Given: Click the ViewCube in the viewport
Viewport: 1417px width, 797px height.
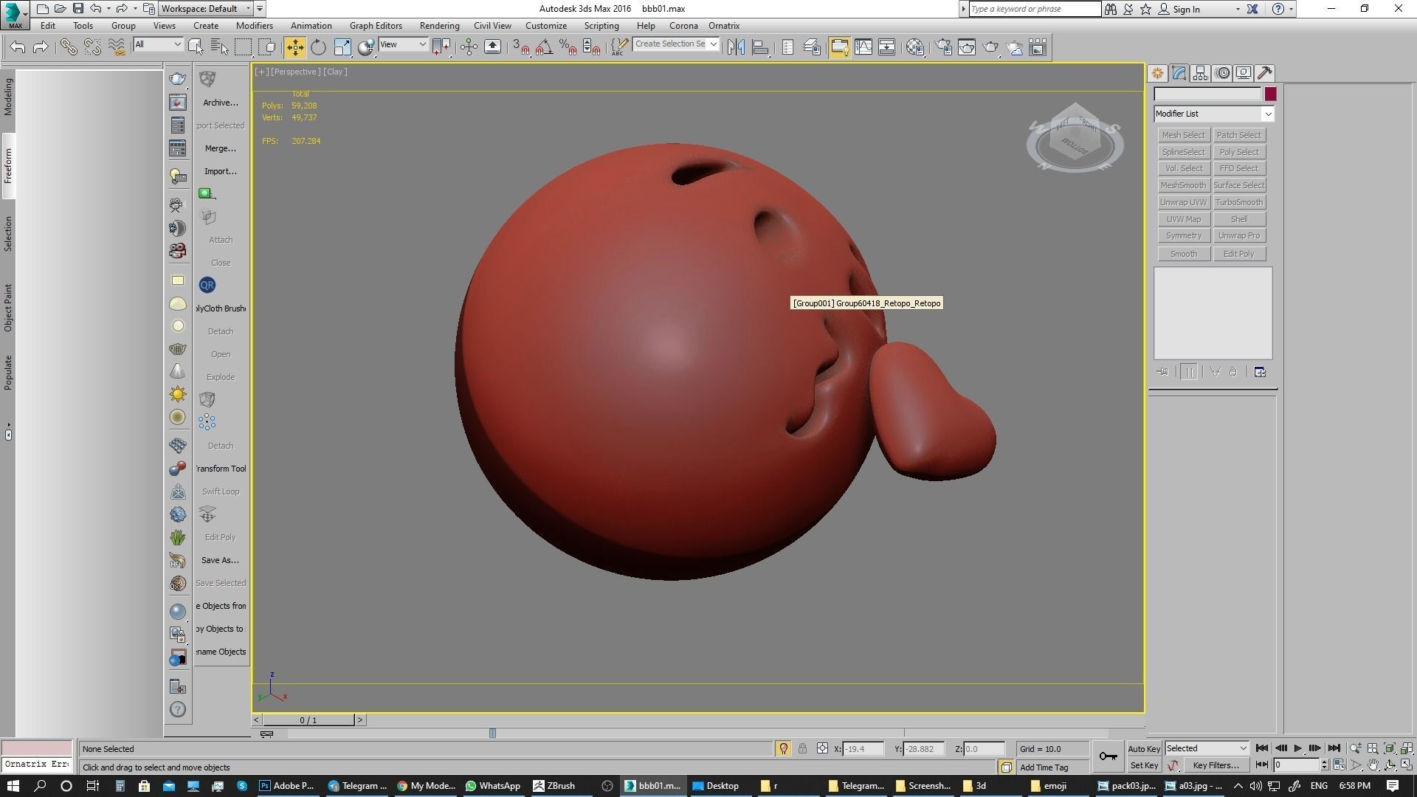Looking at the screenshot, I should [1075, 137].
